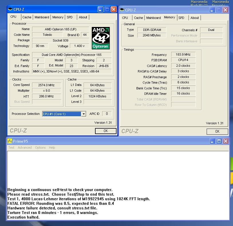Screen dimensions: 233x226
Task: Switch to SPD tab in right CPU-Z
Action: click(181, 18)
